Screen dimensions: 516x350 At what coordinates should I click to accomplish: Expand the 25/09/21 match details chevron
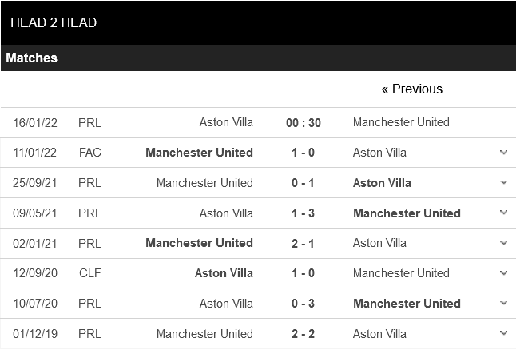click(x=503, y=182)
